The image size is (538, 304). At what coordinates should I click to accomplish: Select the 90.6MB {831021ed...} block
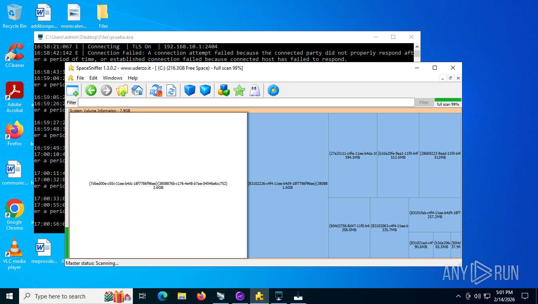click(421, 245)
